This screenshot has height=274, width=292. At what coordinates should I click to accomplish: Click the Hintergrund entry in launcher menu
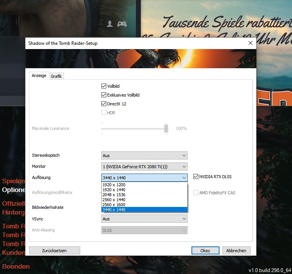[x=13, y=212]
